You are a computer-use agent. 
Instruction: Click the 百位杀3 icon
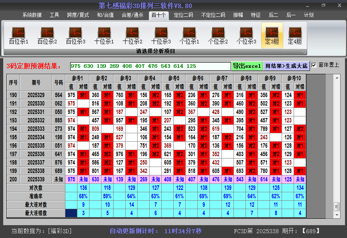coord(75,35)
